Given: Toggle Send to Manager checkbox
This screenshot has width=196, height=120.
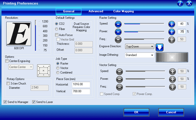Looking at the screenshot, I should [x=5, y=102].
